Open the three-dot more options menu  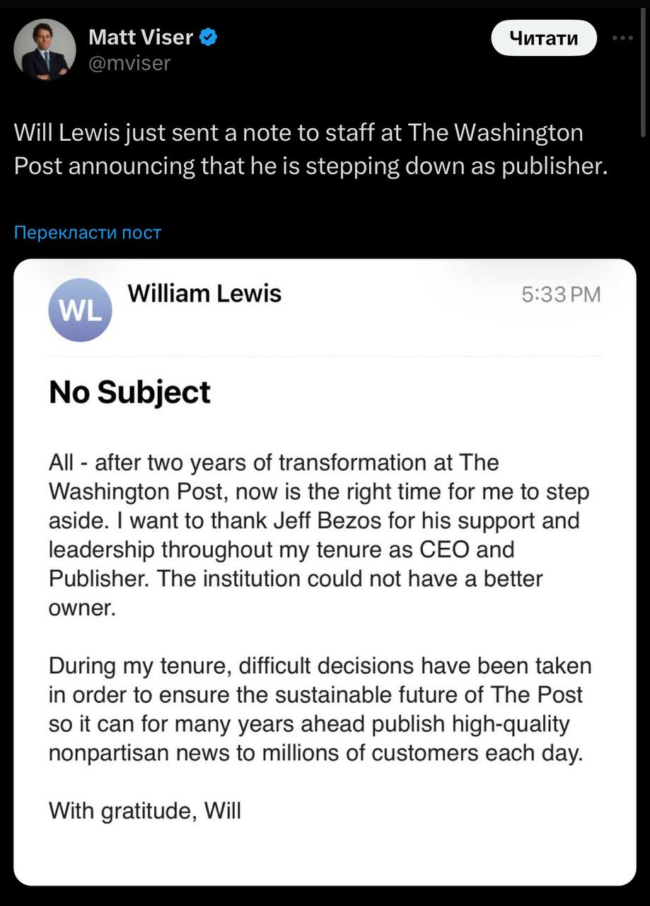(622, 38)
